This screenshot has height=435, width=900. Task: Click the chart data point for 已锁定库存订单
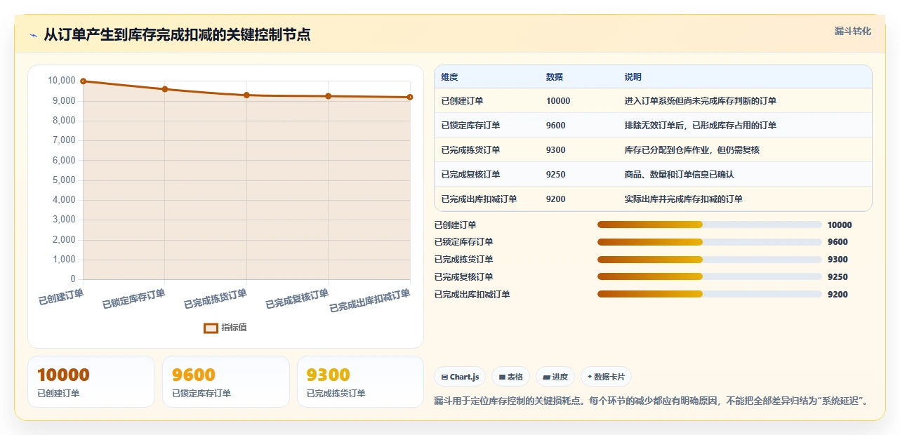point(164,89)
